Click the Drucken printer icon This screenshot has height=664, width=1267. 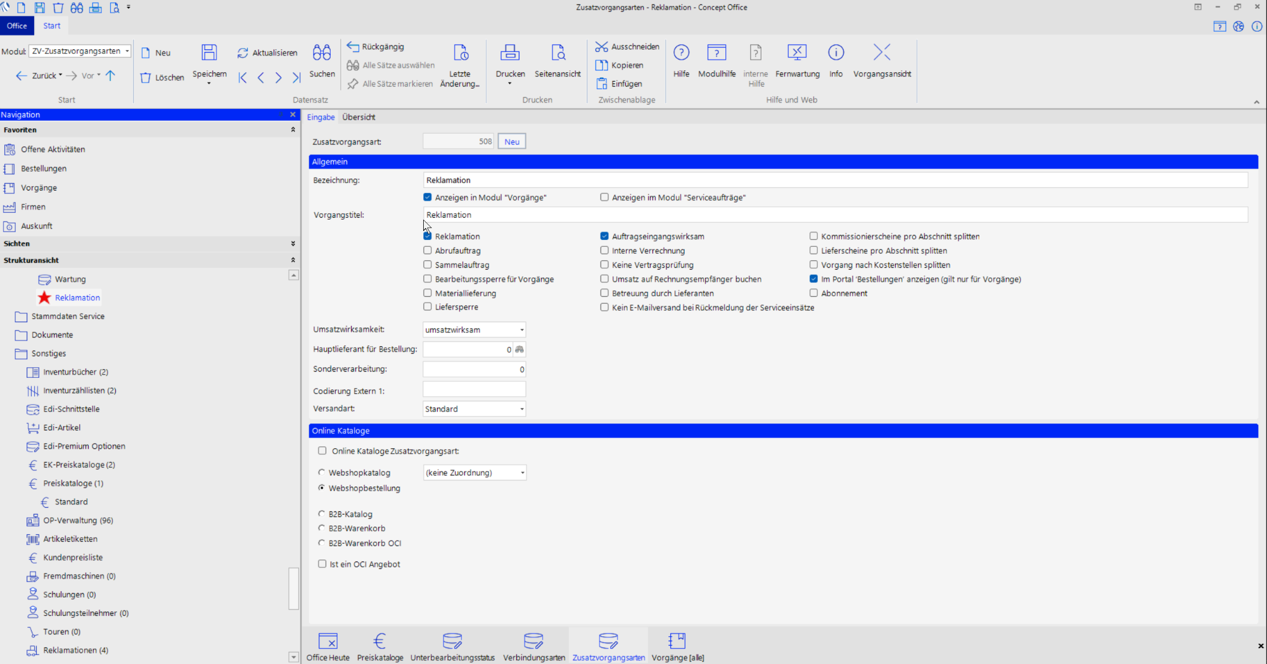point(510,53)
